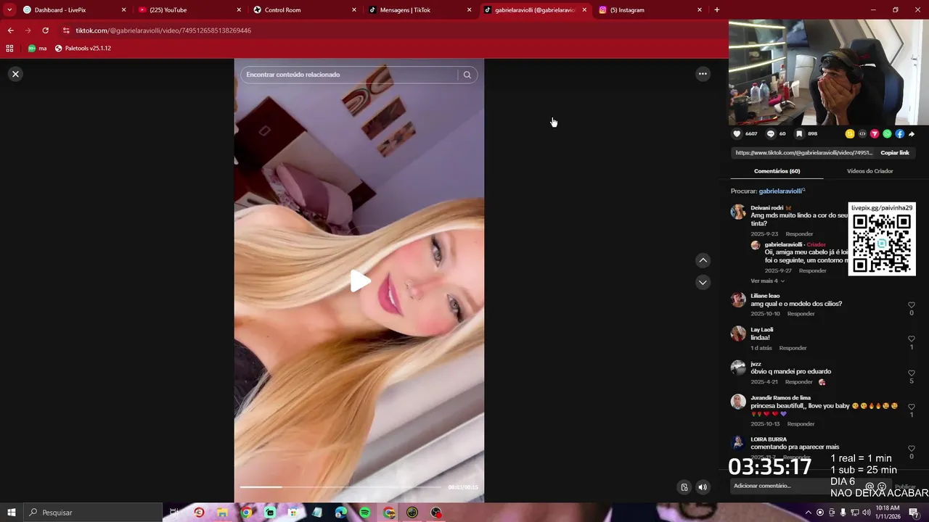Open Deivani rodri's profile avatar
Screen dimensions: 929x522
tap(738, 212)
